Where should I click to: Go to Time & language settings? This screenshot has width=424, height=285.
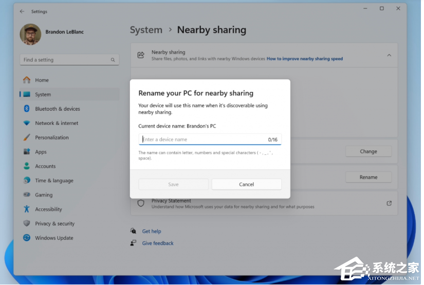click(54, 181)
